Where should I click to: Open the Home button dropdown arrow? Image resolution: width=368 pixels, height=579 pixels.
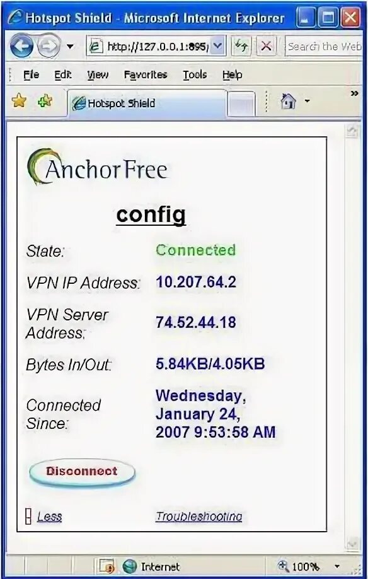pyautogui.click(x=307, y=101)
